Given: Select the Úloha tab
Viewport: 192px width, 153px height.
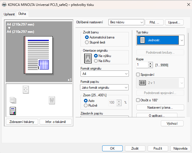Looking at the screenshot, I should [x=22, y=13].
